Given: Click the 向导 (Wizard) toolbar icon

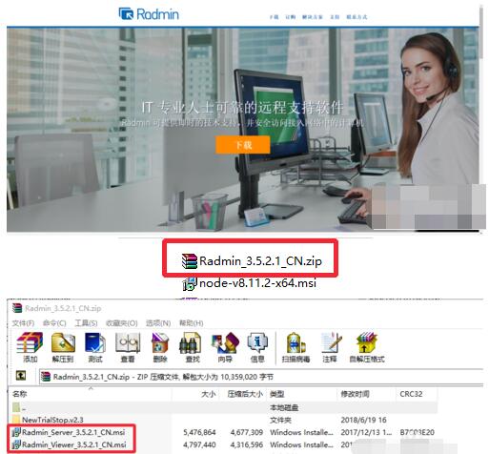Looking at the screenshot, I should coord(225,347).
